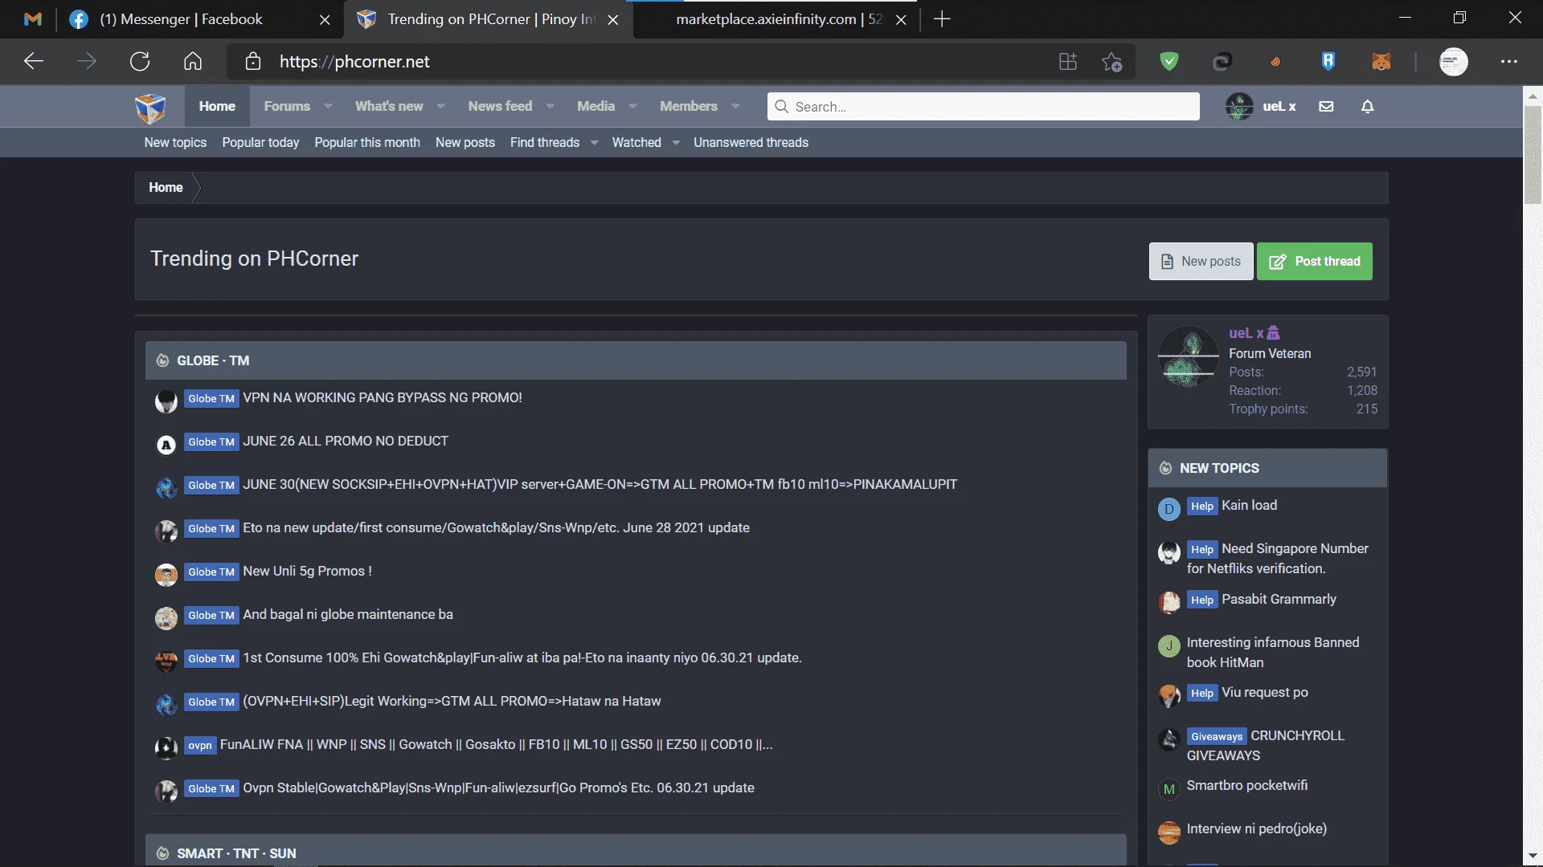Open the Interview ni pedro(joke) topic
This screenshot has height=867, width=1543.
(x=1257, y=829)
